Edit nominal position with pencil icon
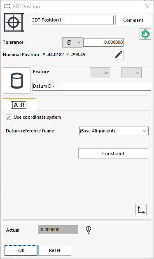 [119, 55]
